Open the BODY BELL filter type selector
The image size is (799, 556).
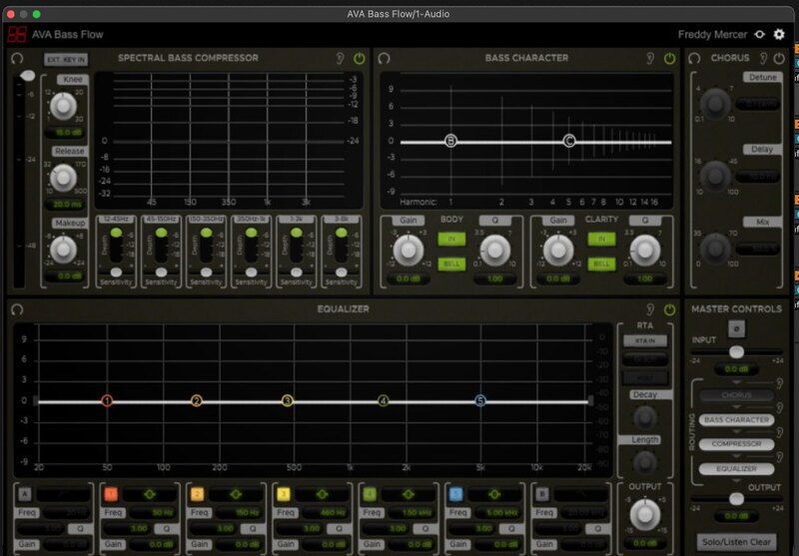click(451, 264)
